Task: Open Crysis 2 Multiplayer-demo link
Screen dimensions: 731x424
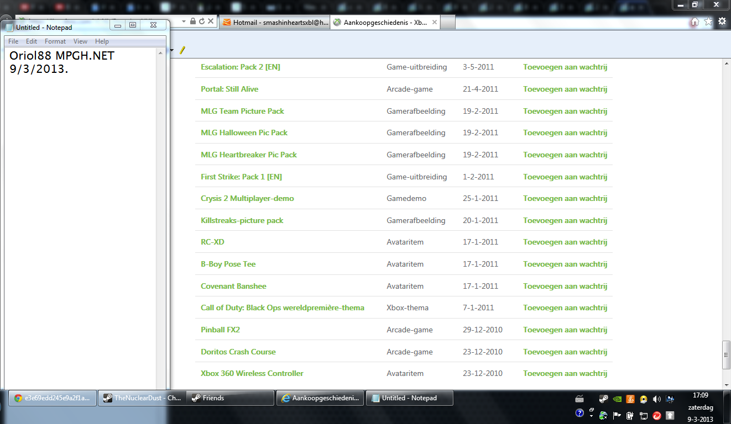Action: [247, 198]
